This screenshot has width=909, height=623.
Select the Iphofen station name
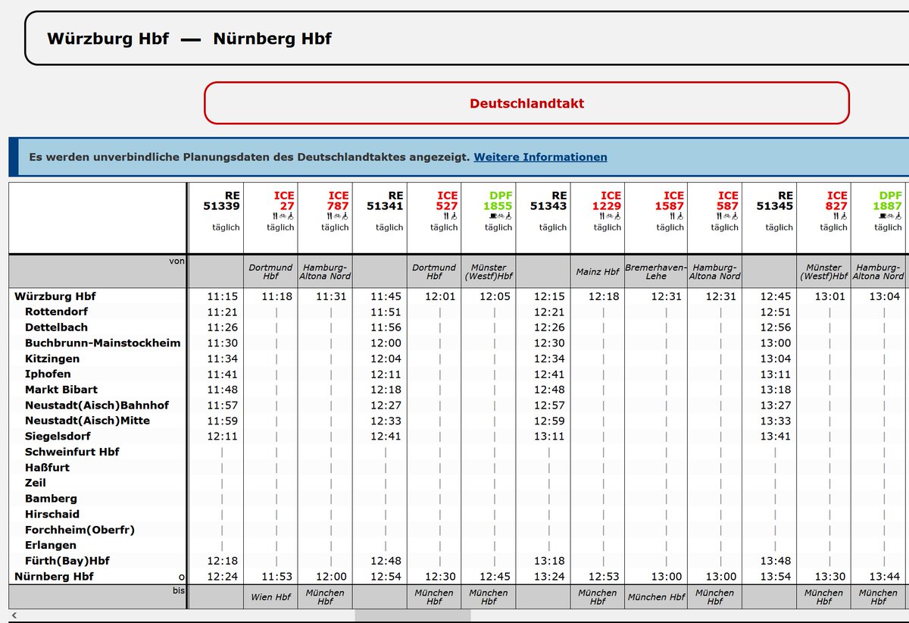pyautogui.click(x=48, y=374)
